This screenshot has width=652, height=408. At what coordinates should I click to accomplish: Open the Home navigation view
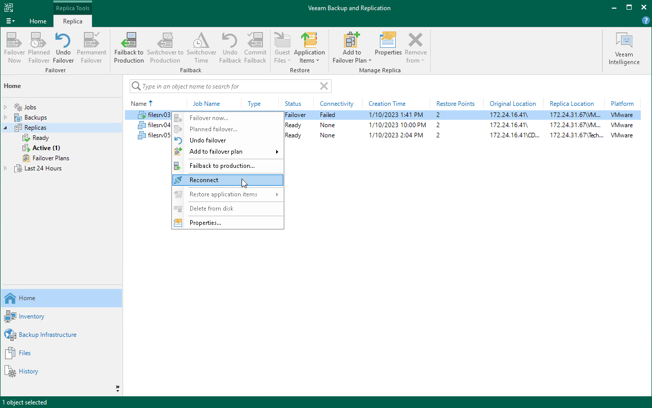click(x=61, y=298)
